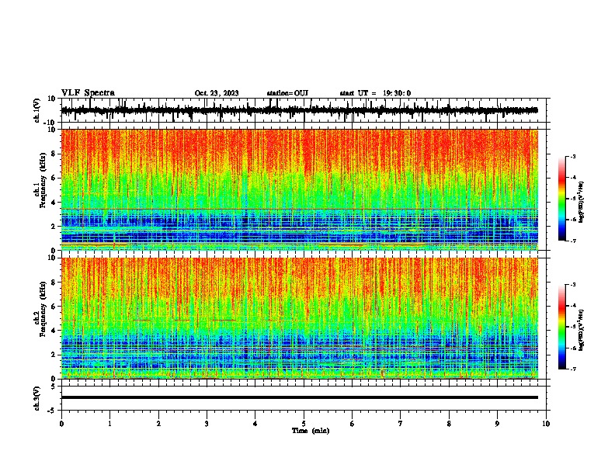Select the Oct. 23, 2023 date label
This screenshot has height=475, width=615.
[217, 93]
